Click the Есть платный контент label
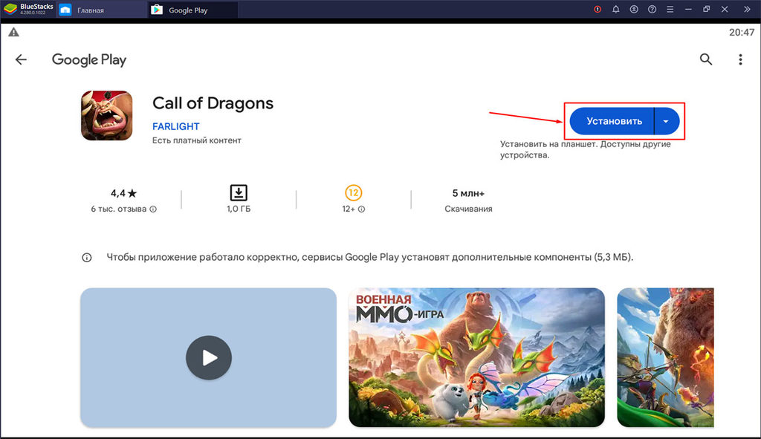This screenshot has width=761, height=439. [196, 140]
